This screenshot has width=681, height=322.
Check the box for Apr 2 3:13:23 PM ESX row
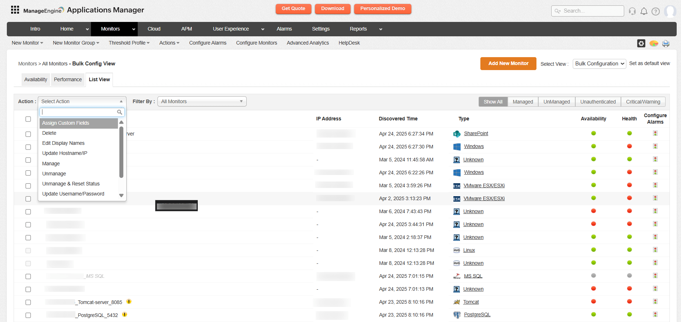[28, 199]
